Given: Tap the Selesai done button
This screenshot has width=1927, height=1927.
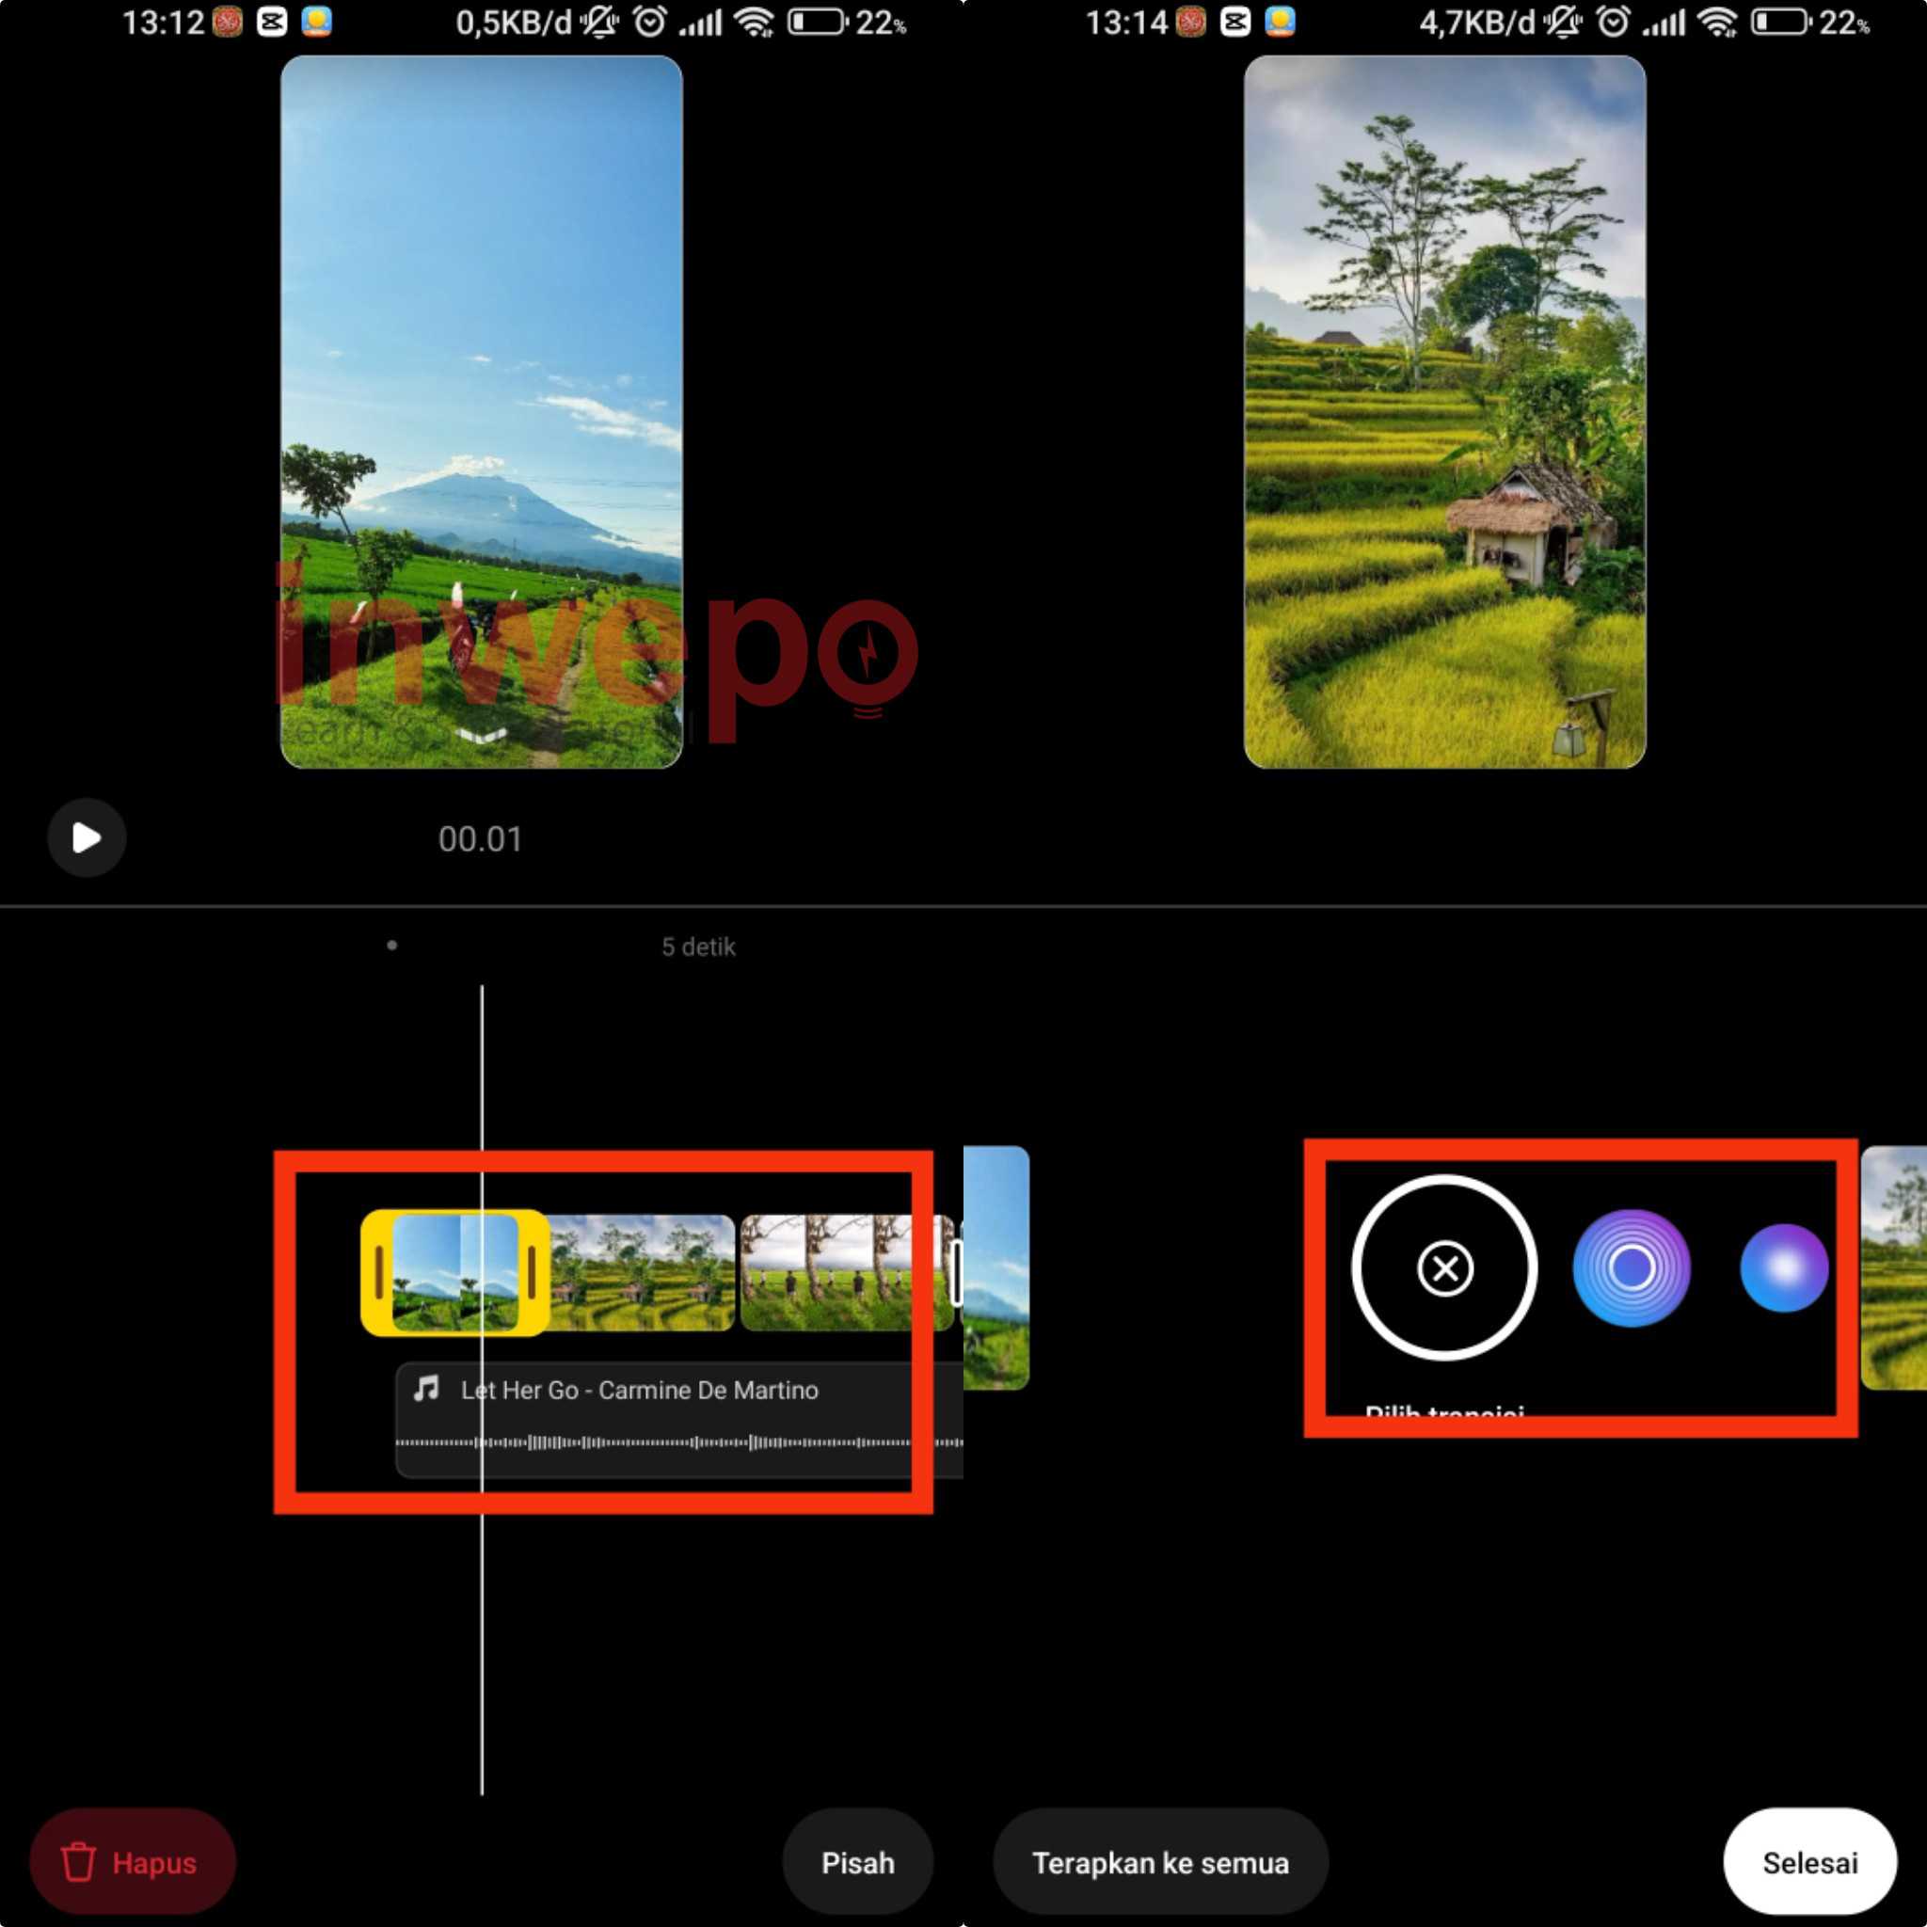Looking at the screenshot, I should [1808, 1862].
